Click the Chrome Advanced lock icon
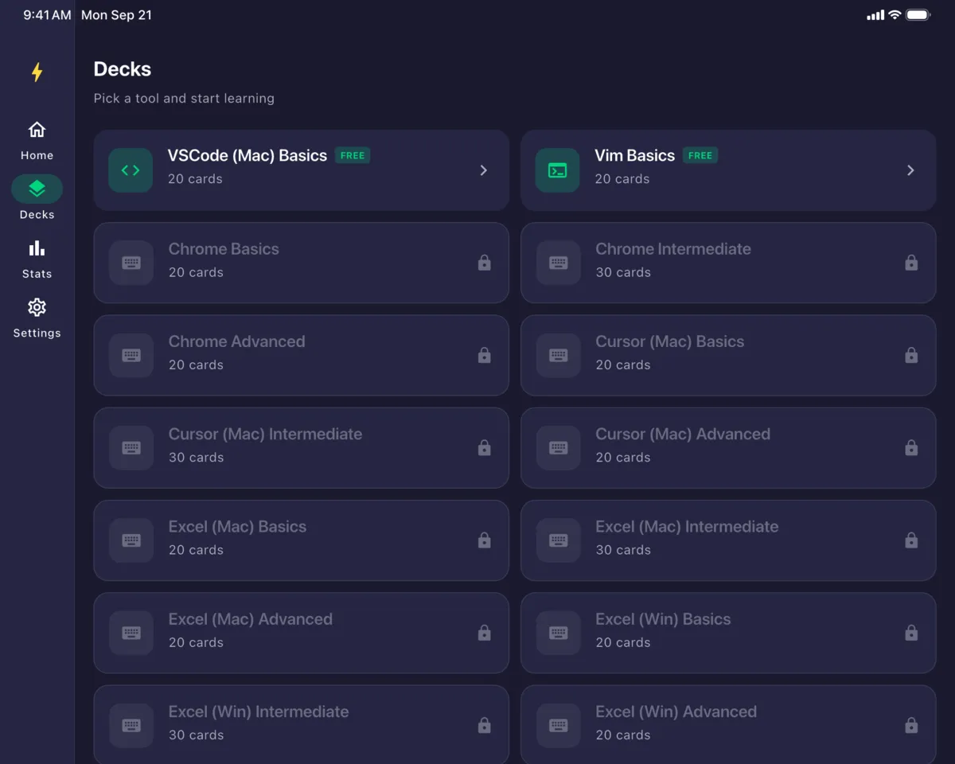This screenshot has width=955, height=764. pyautogui.click(x=484, y=355)
